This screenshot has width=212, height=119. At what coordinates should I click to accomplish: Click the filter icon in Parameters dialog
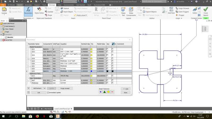tap(29, 88)
